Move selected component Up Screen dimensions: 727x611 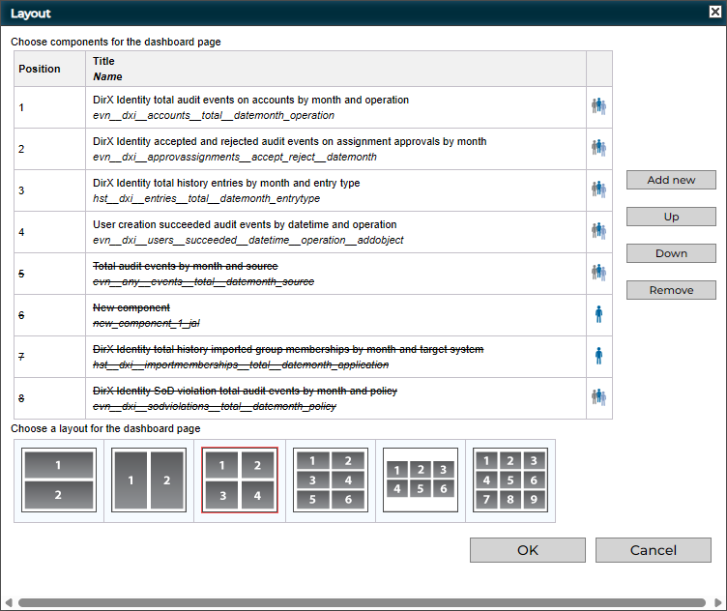[671, 217]
